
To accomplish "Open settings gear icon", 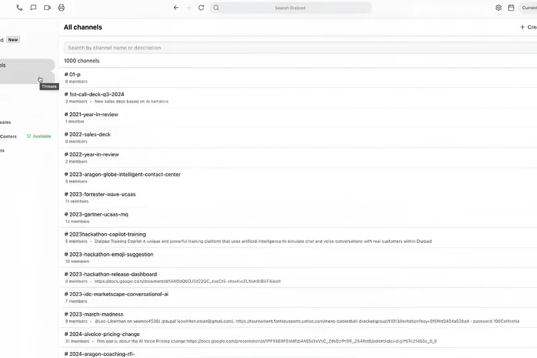I will 498,8.
